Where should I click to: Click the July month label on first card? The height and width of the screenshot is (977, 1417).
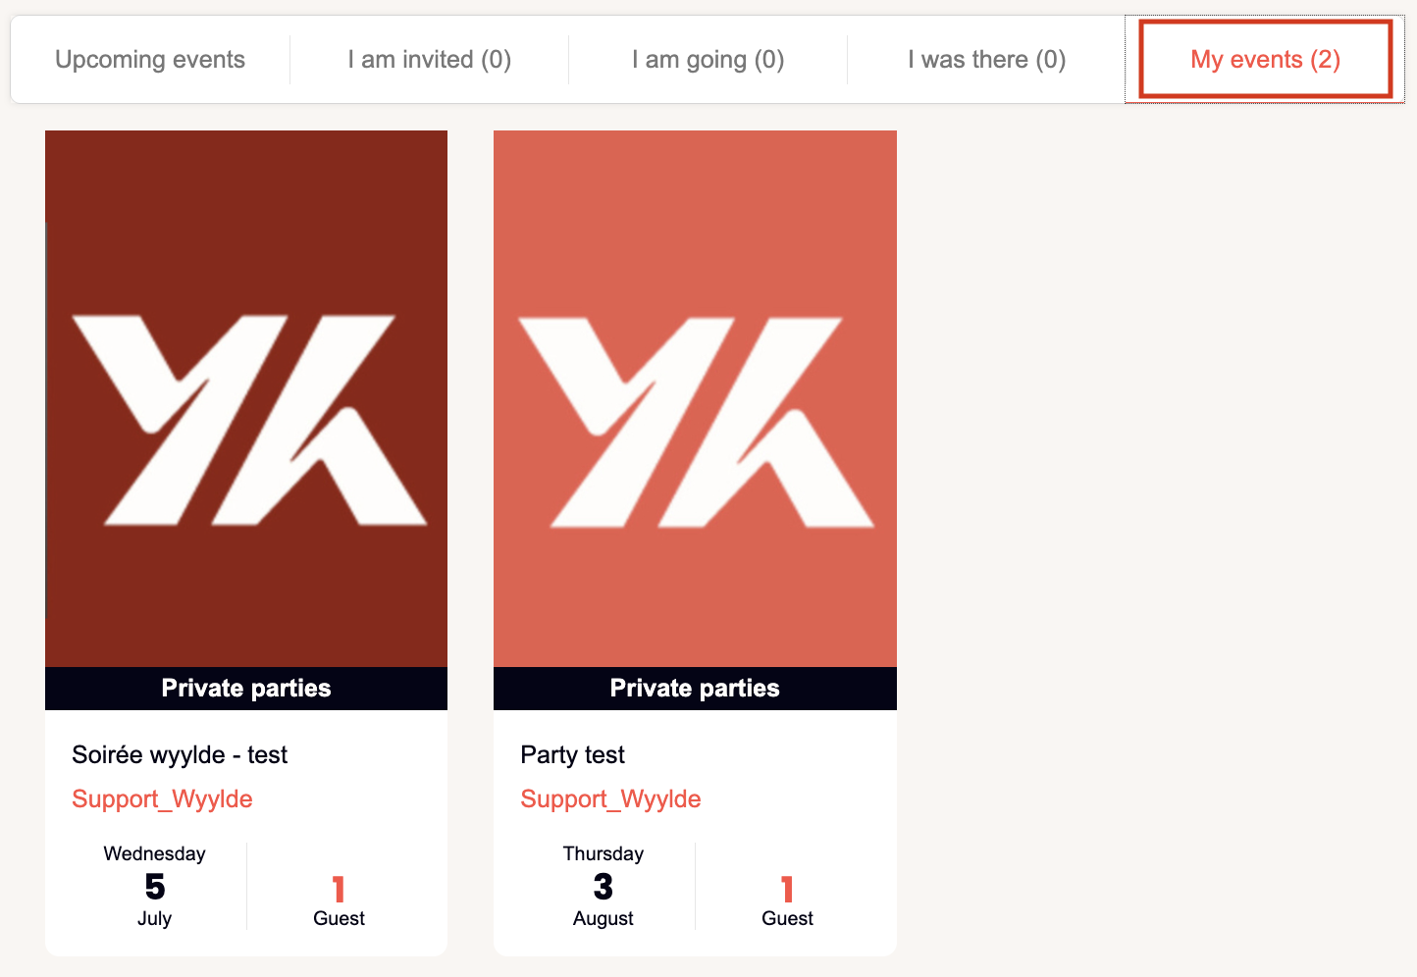click(154, 919)
